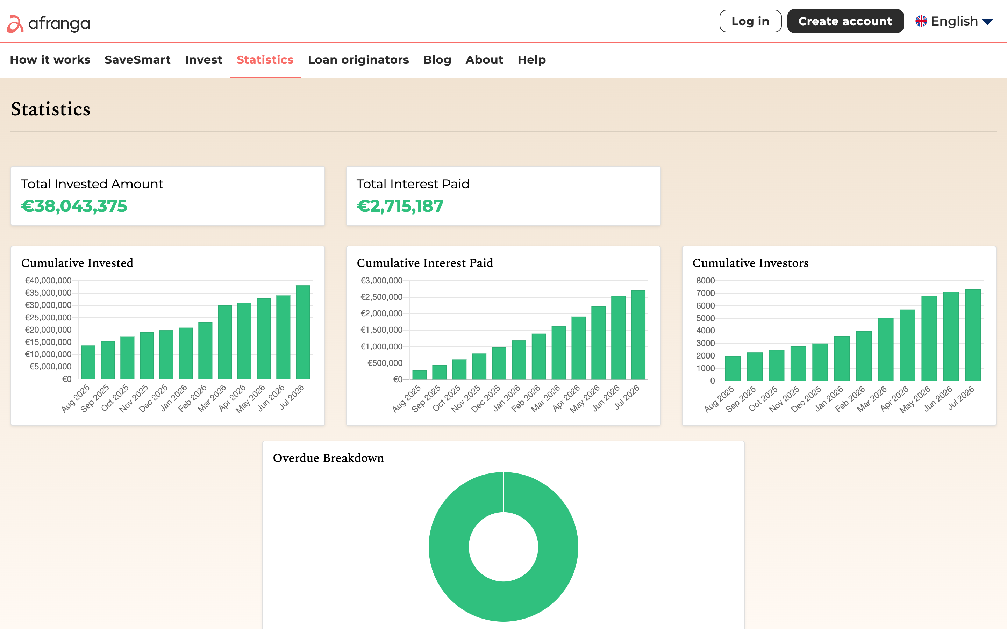Click the Create account button
Screen dimensions: 1007x629
845,21
